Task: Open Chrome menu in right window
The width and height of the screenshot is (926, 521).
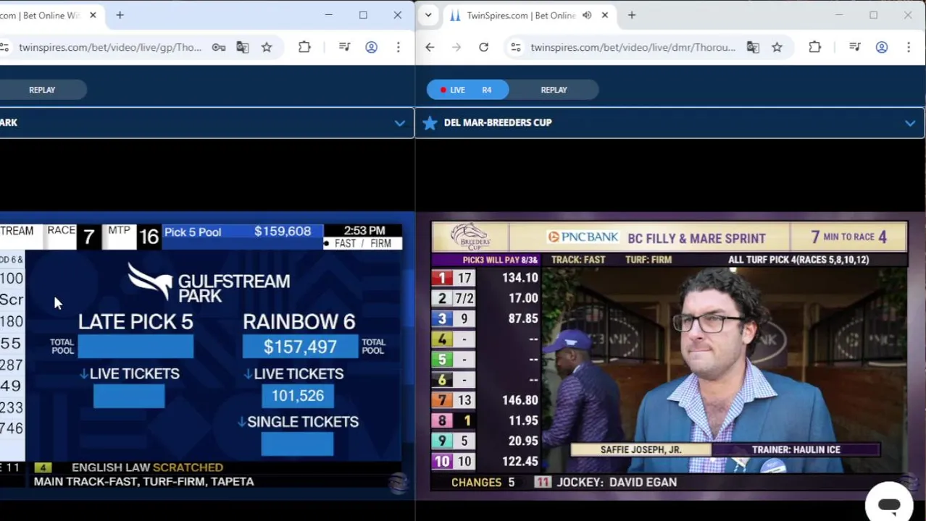Action: tap(909, 47)
